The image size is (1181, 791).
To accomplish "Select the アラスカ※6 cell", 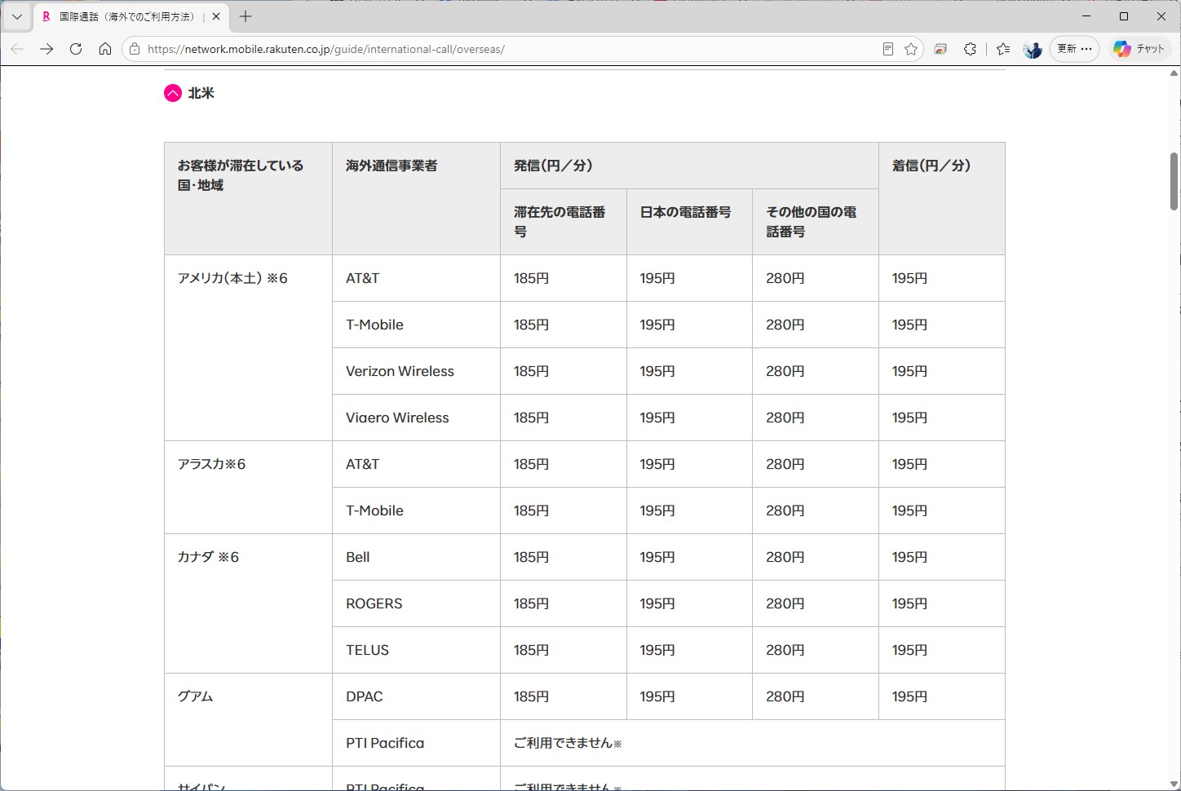I will point(248,488).
